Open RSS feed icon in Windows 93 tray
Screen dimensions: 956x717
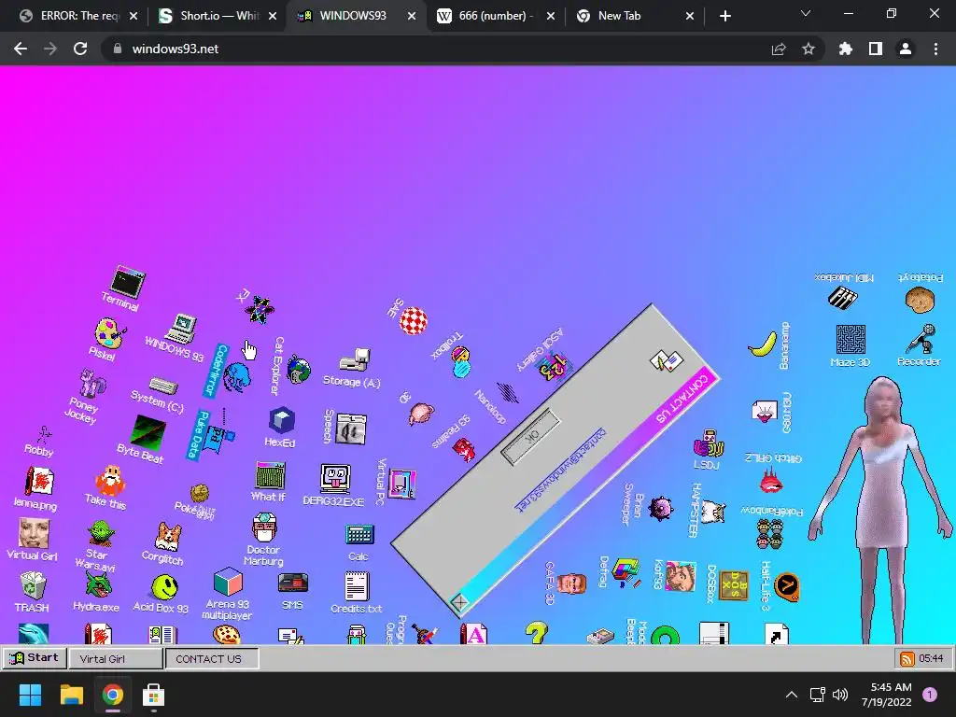[x=907, y=658]
